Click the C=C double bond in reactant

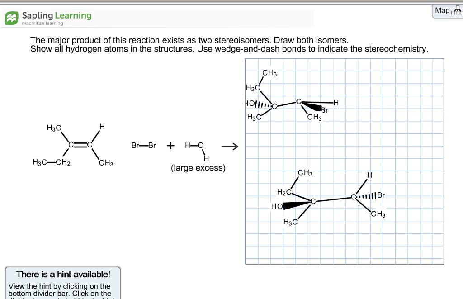[x=80, y=144]
